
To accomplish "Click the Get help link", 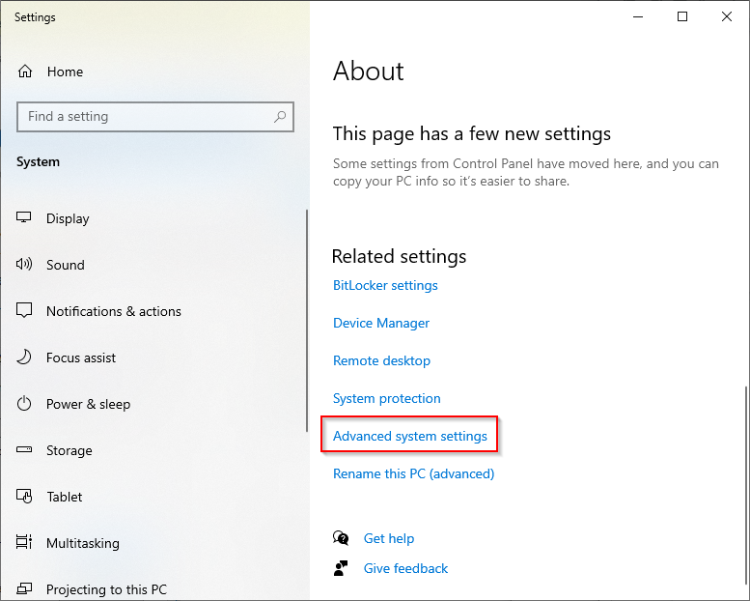I will pos(389,538).
